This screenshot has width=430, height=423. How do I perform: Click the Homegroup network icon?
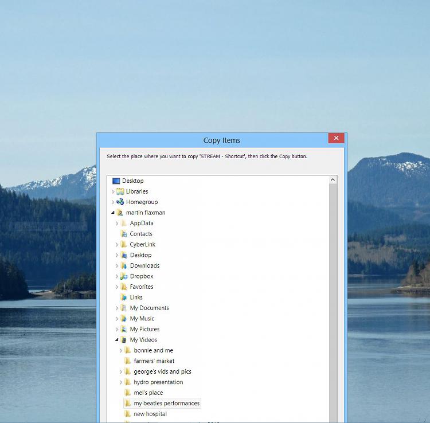pyautogui.click(x=120, y=202)
